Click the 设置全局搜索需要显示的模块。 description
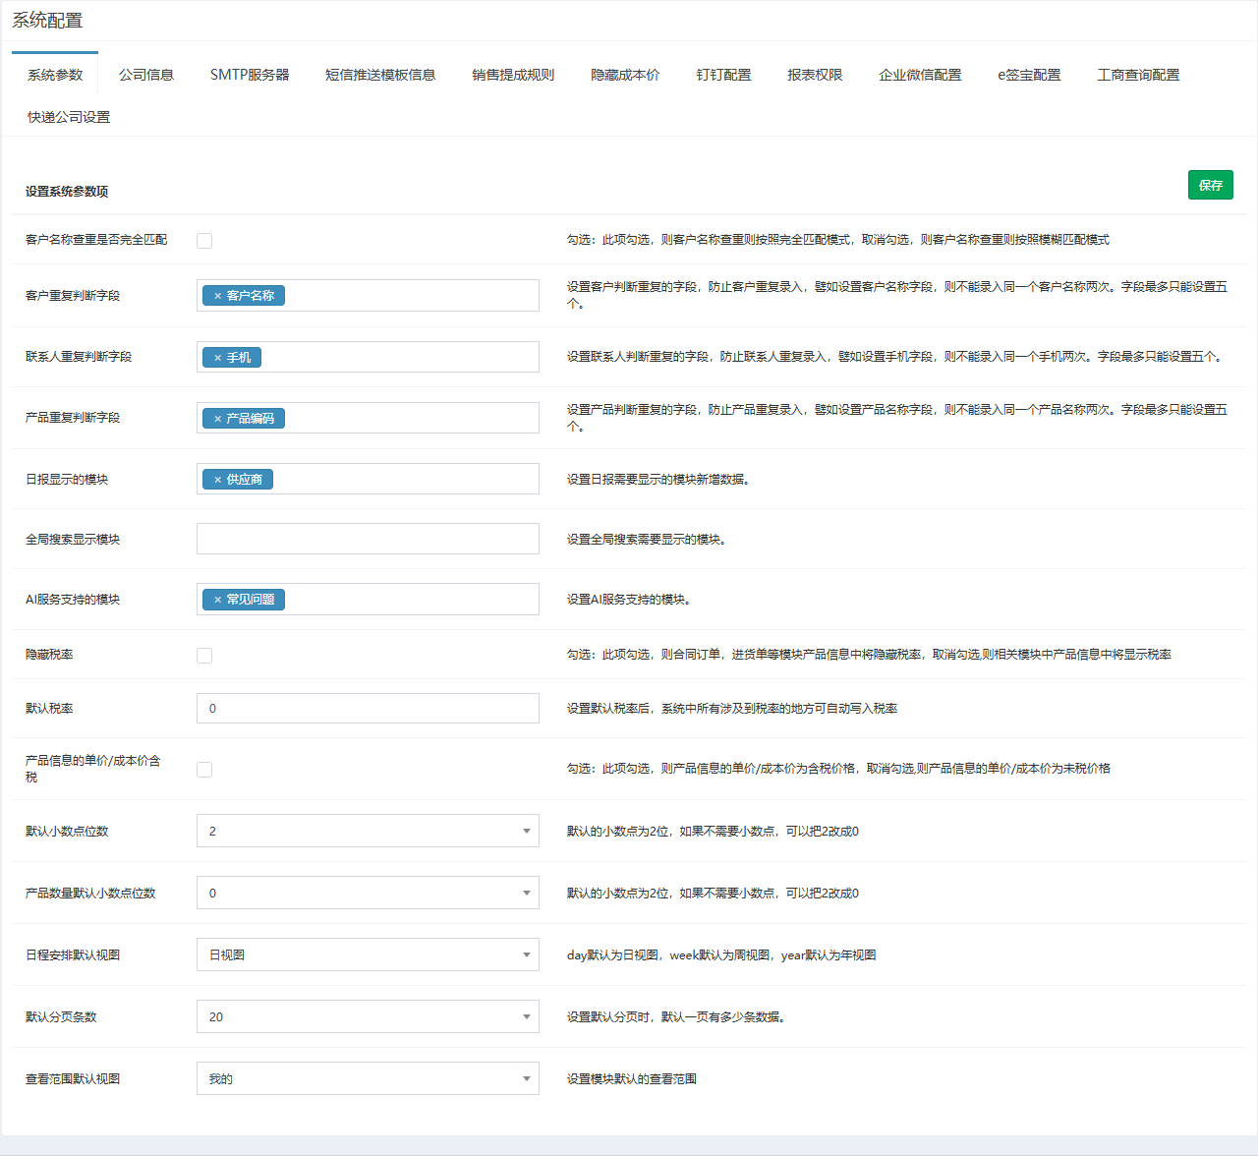This screenshot has width=1258, height=1156. tap(649, 540)
